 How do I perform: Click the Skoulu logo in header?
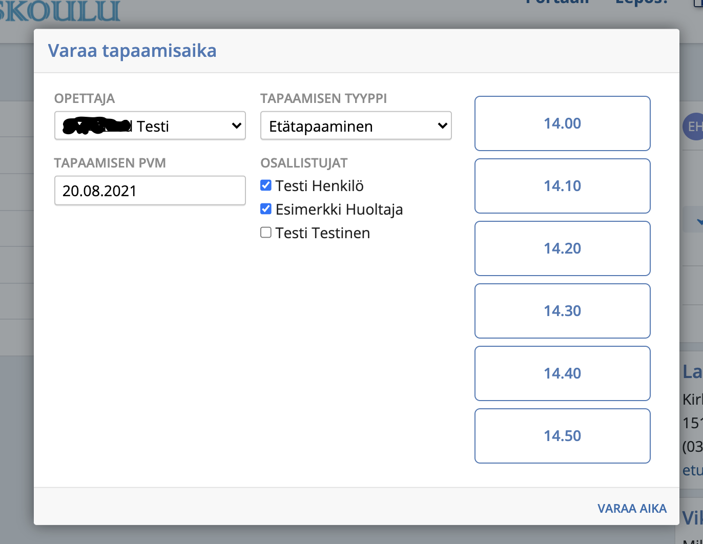pyautogui.click(x=60, y=11)
